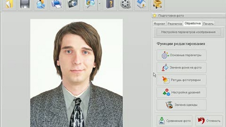
Task: Open Настройка уровней function
Action: [181, 92]
